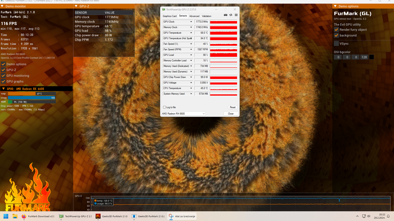Click first OSI bgcolor red value field
The width and height of the screenshot is (394, 221).
pyautogui.click(x=338, y=57)
